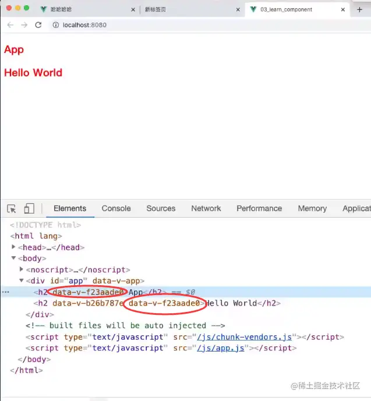Image resolution: width=371 pixels, height=401 pixels.
Task: Expand the head element node
Action: coord(13,247)
